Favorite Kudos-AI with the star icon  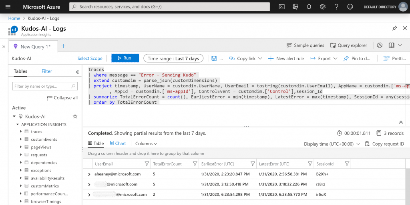(75, 116)
